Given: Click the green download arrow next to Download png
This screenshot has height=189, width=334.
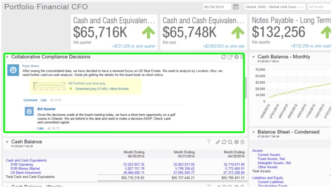Looking at the screenshot, I should (x=71, y=89).
